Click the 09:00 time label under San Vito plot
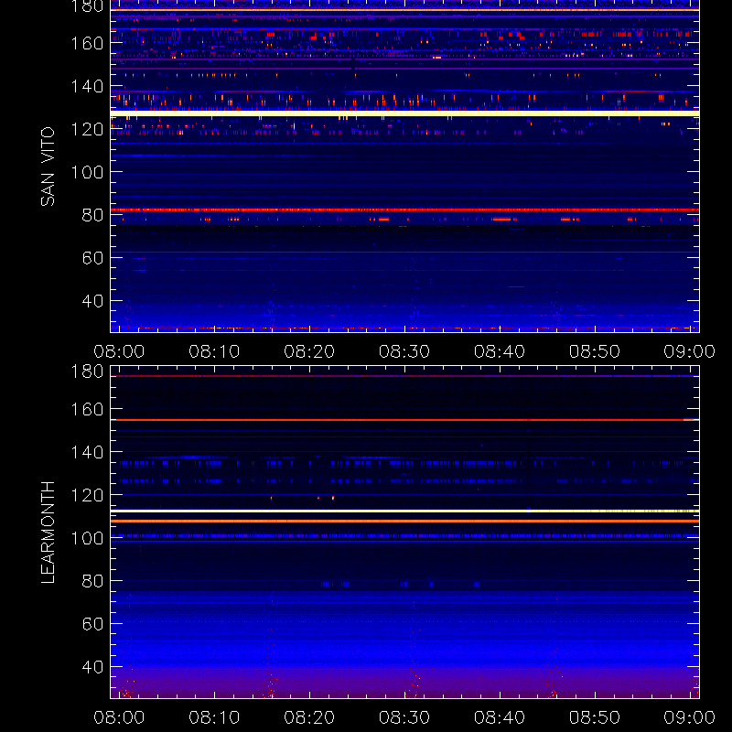732x732 pixels. (690, 351)
